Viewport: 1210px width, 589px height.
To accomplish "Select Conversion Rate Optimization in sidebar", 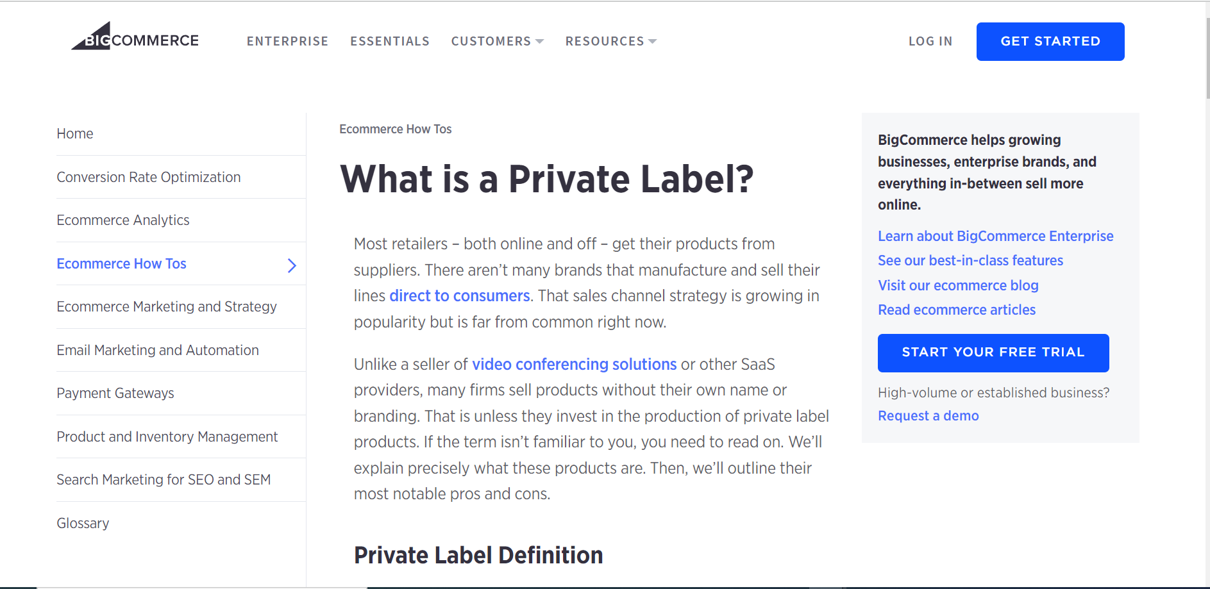I will pos(149,178).
